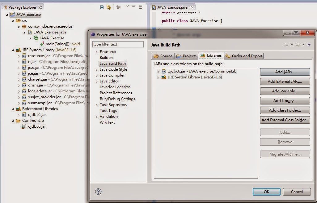The width and height of the screenshot is (317, 203).
Task: Open context help via the question mark icon
Action: 98,192
